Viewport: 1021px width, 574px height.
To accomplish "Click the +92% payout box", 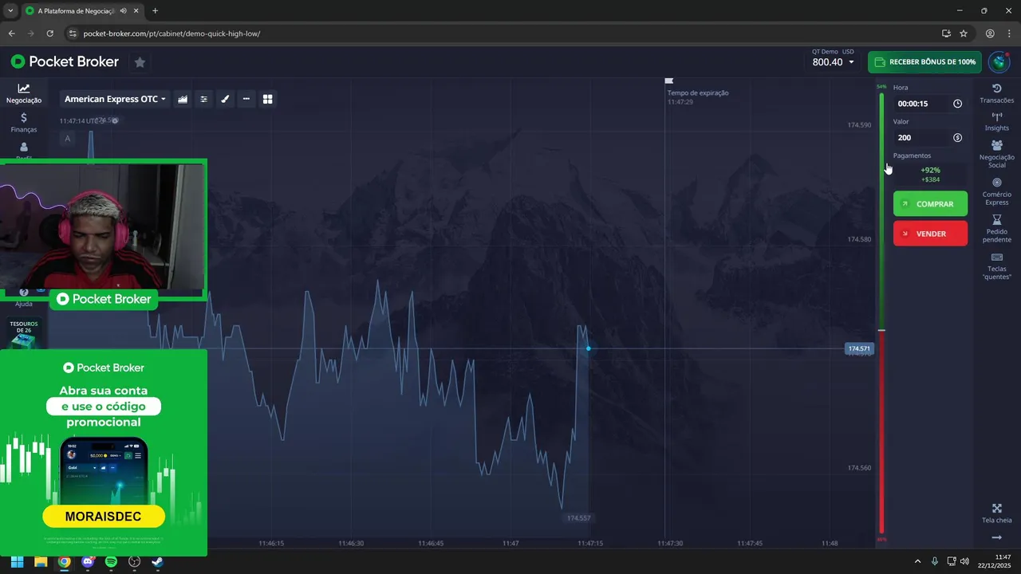I will point(930,175).
